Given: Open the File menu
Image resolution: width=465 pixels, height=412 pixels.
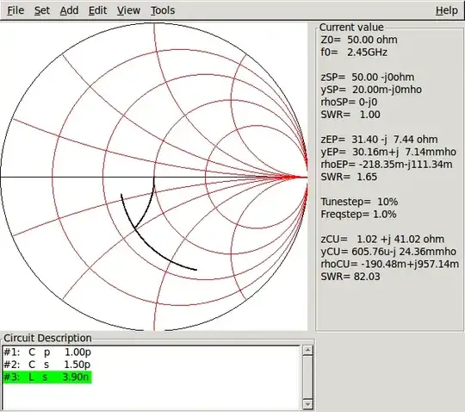Looking at the screenshot, I should [15, 10].
